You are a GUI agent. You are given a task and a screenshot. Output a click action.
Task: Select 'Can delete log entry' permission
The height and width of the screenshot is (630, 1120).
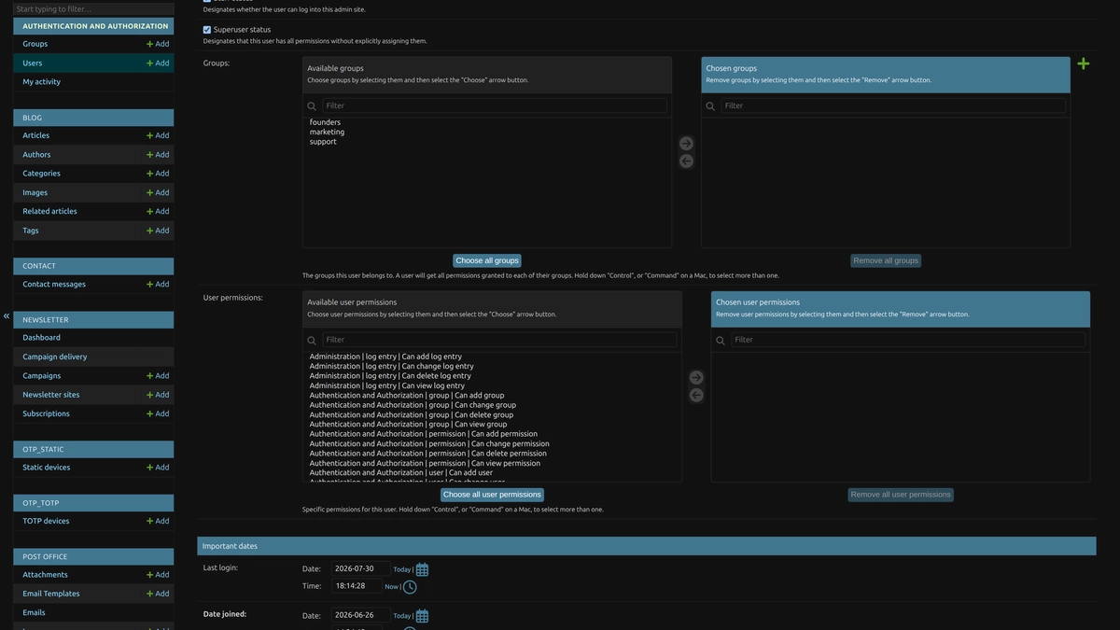[x=390, y=376]
